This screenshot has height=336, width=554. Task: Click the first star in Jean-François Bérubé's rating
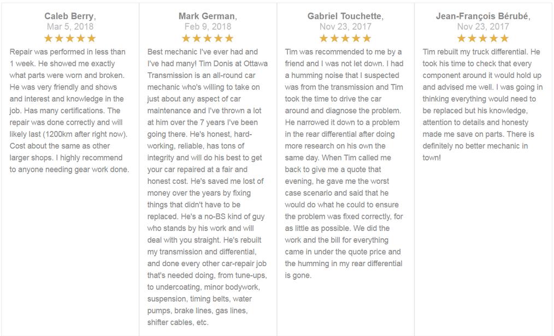[462, 38]
